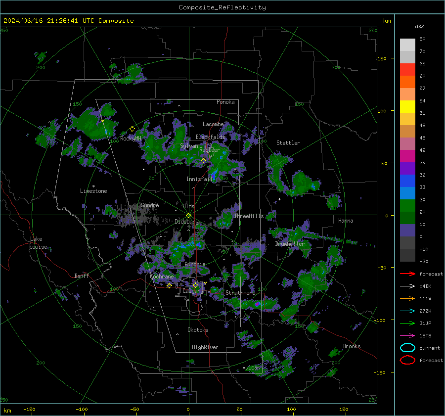
Task: Click the 04DK legend label
Action: click(425, 286)
